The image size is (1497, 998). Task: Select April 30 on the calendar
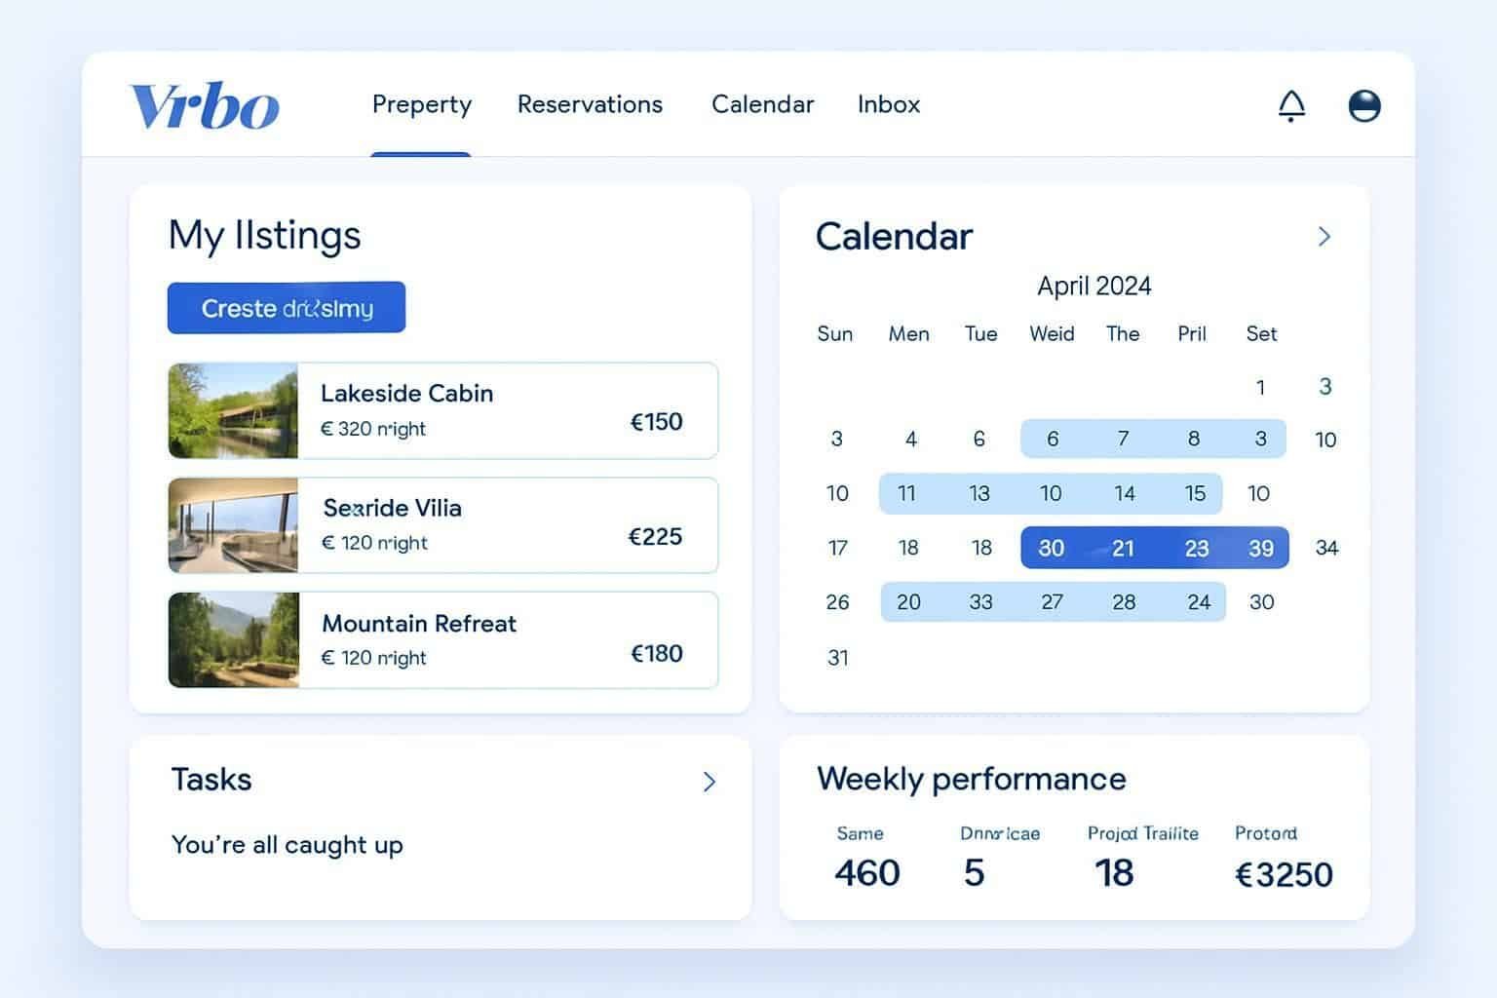(1052, 548)
